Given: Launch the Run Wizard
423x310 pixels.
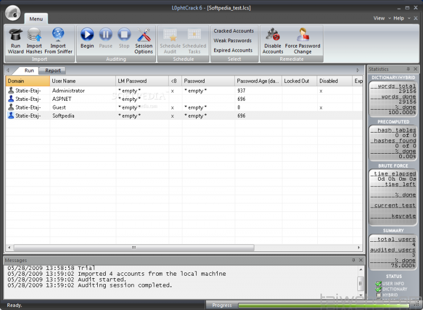Looking at the screenshot, I should pos(16,41).
